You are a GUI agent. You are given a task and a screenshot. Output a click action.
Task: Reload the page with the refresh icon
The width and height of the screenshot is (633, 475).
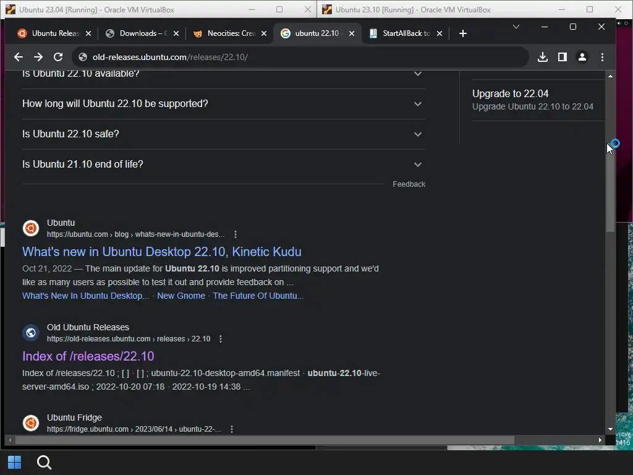pos(58,57)
